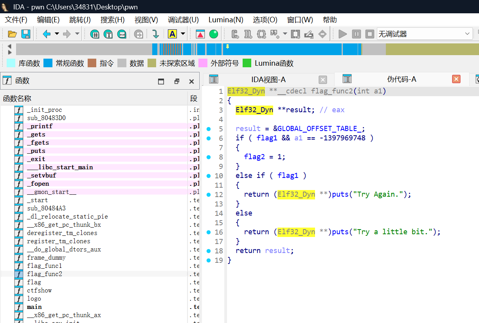This screenshot has width=479, height=323.
Task: Click the blue 常规函数 legend swatch
Action: [x=48, y=63]
